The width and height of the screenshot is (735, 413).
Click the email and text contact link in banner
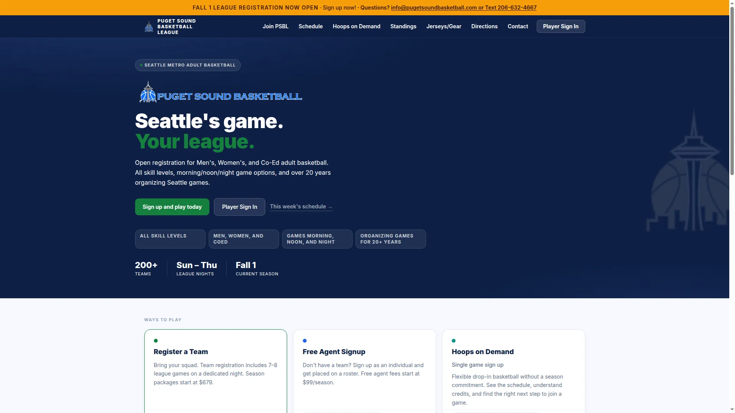464,8
